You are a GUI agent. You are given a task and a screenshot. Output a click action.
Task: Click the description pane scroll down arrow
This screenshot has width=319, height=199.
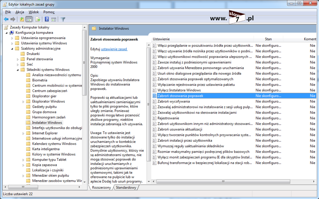point(149,181)
